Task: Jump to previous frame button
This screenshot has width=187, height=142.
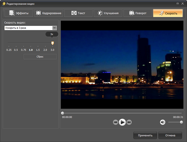Action: point(115,122)
